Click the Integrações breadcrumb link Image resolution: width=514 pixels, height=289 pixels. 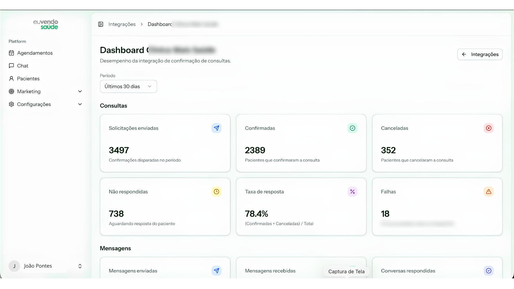tap(122, 24)
